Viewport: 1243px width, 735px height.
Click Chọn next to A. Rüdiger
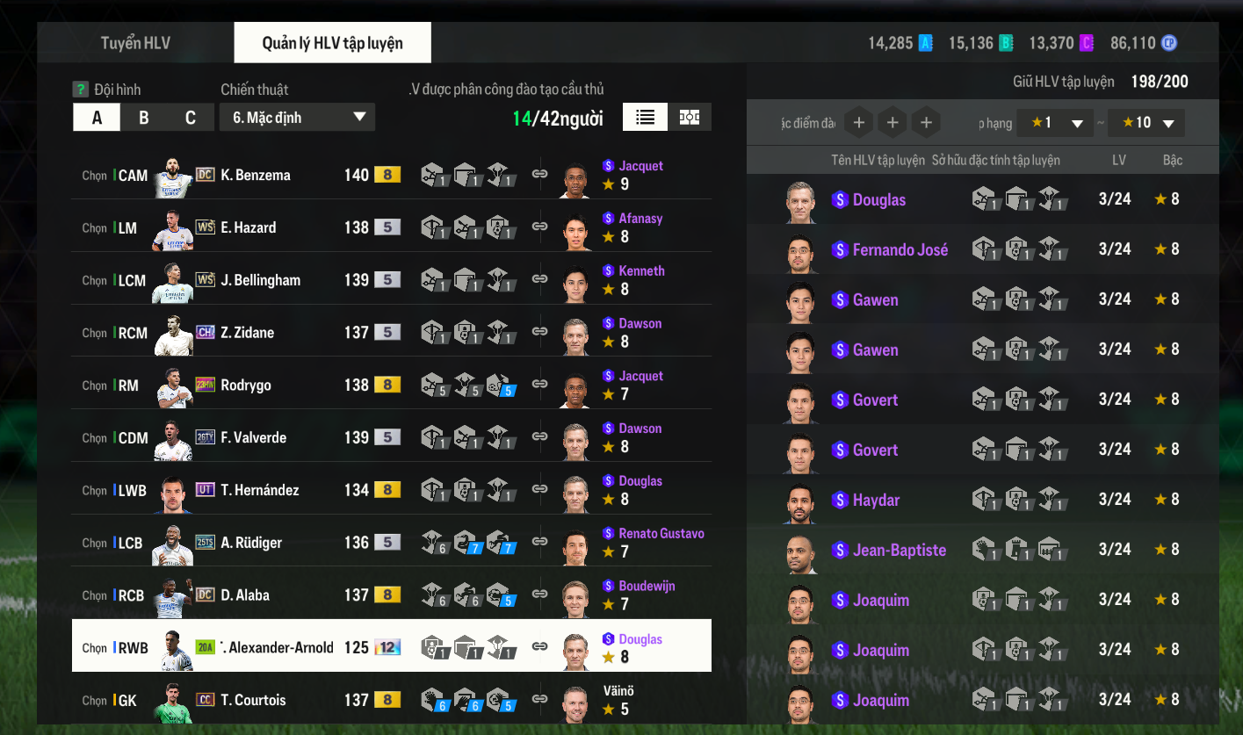[x=94, y=543]
